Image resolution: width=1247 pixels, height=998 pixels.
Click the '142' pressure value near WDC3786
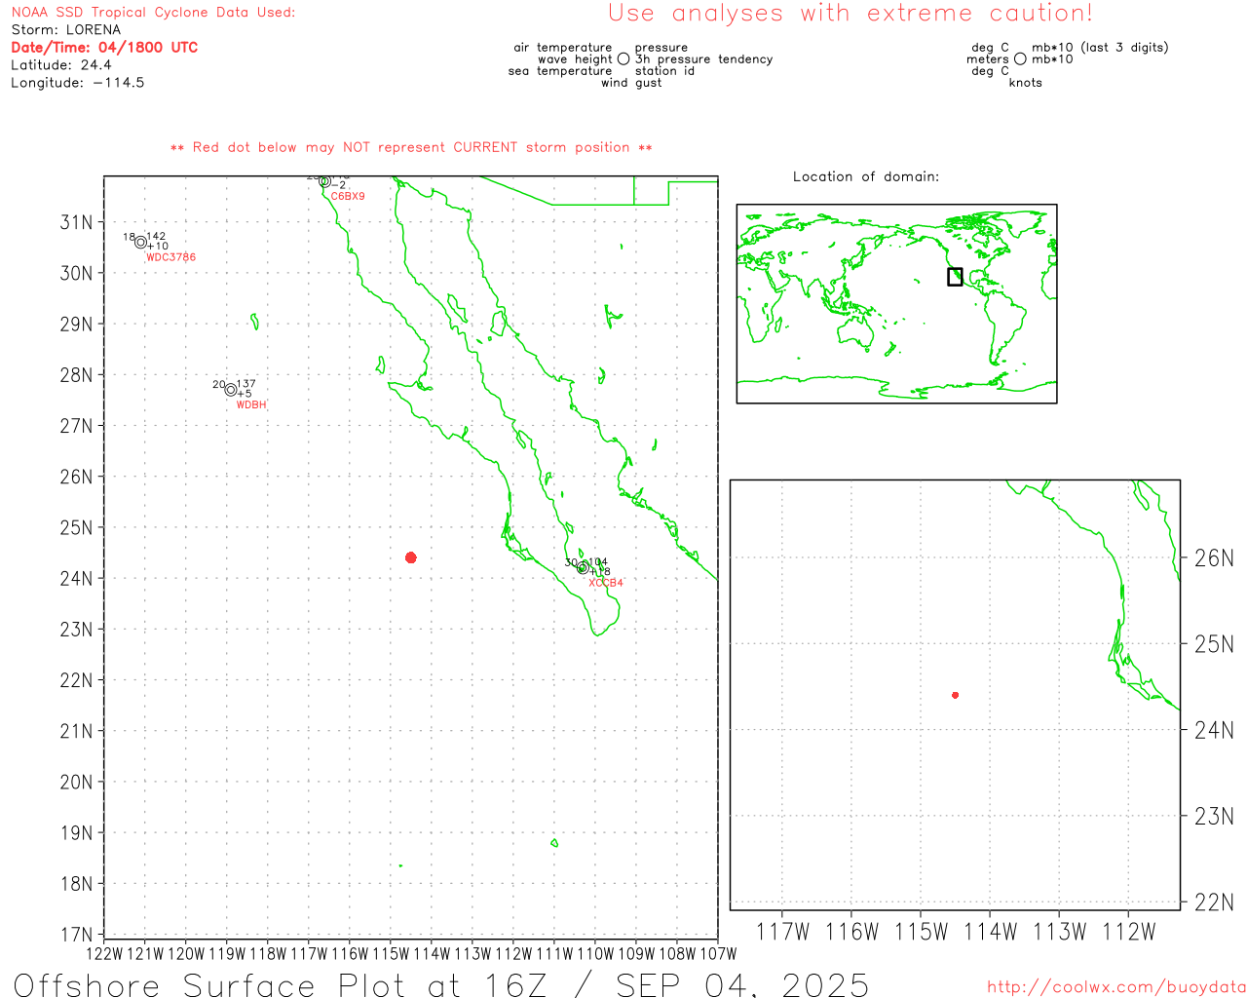tap(157, 237)
